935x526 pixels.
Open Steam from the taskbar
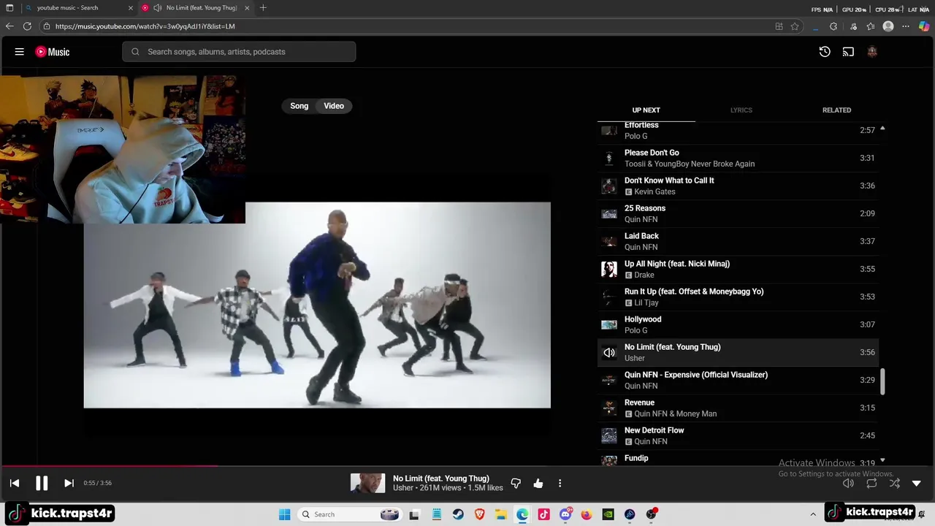[457, 514]
